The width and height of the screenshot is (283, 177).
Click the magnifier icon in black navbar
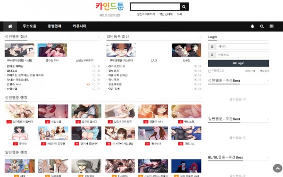(262, 26)
